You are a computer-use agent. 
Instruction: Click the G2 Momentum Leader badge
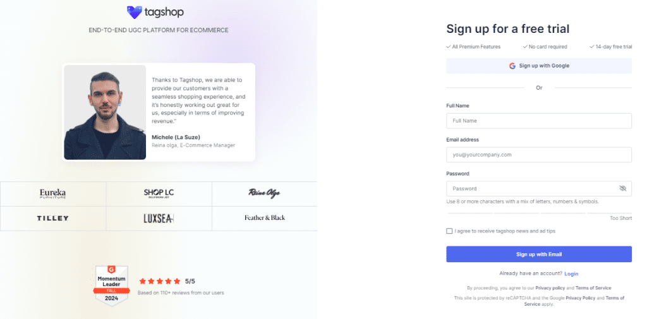112,286
